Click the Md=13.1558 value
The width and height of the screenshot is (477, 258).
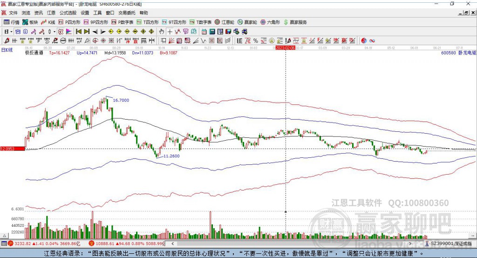115,53
